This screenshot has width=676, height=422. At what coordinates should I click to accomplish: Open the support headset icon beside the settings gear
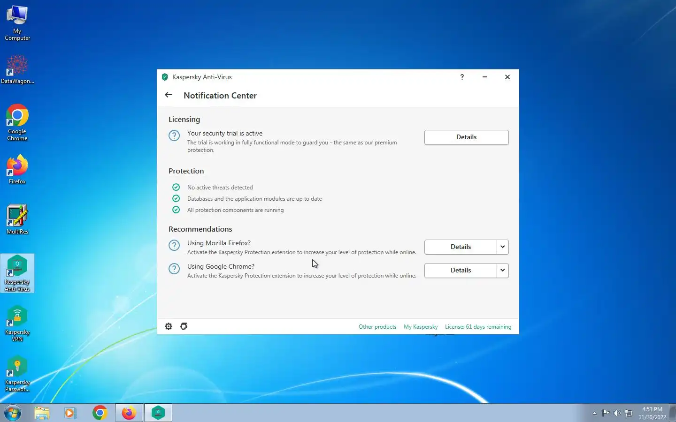tap(184, 326)
